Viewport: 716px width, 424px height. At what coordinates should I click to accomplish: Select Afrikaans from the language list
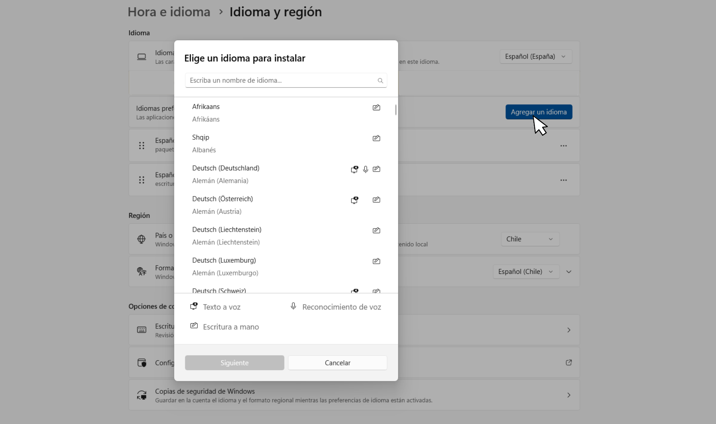pos(206,112)
